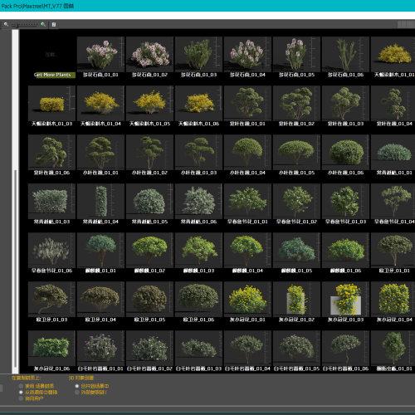Select the 外部参照引用 radio option
The image size is (415, 415).
pyautogui.click(x=77, y=393)
